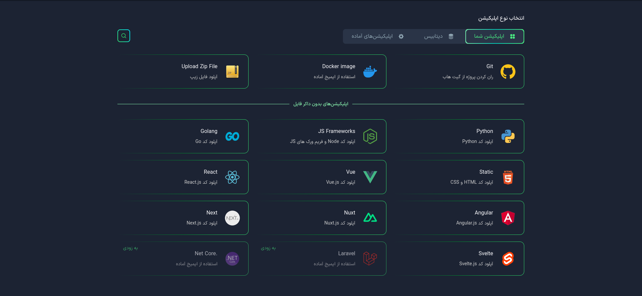The width and height of the screenshot is (642, 296).
Task: Click 'آپلود کد Go' description
Action: pyautogui.click(x=206, y=142)
